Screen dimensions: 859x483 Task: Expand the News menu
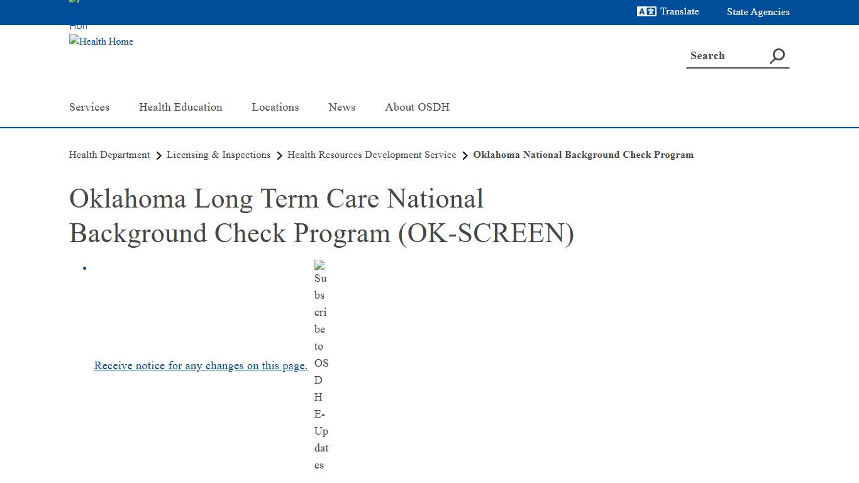[x=341, y=107]
